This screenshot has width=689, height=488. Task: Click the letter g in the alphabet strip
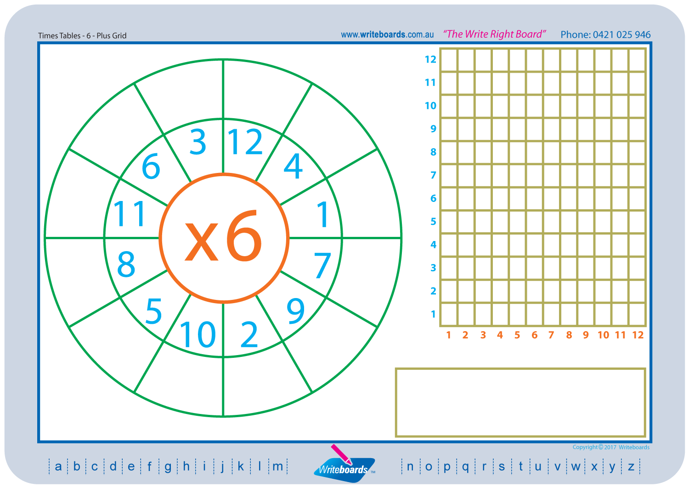click(x=168, y=467)
